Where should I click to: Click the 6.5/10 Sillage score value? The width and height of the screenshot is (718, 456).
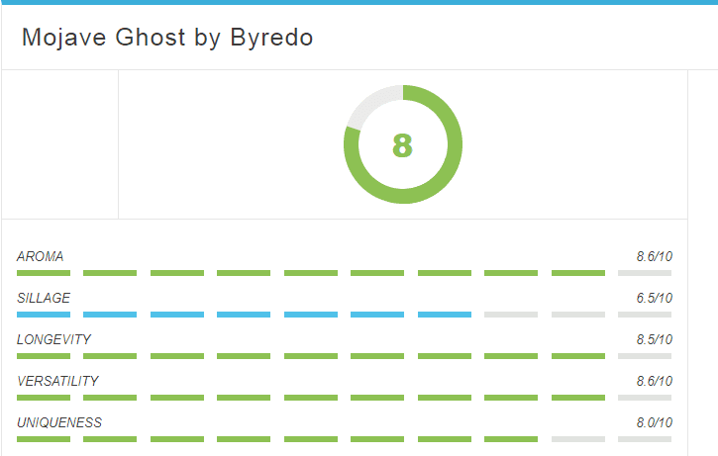click(654, 298)
